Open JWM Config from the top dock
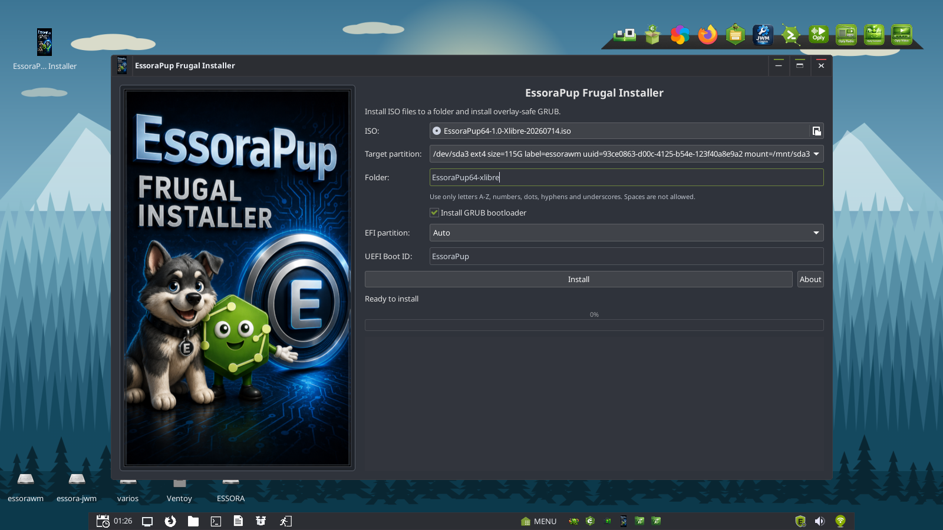Viewport: 943px width, 530px height. tap(763, 35)
